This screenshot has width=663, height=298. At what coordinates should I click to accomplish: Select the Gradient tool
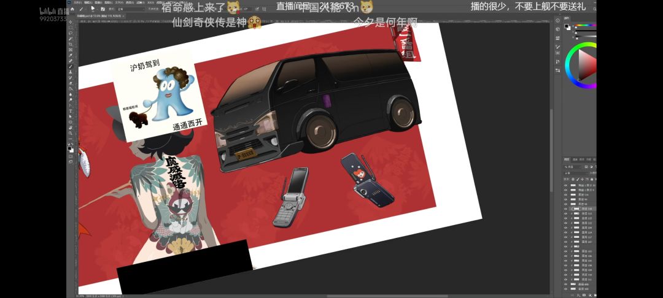pyautogui.click(x=70, y=89)
